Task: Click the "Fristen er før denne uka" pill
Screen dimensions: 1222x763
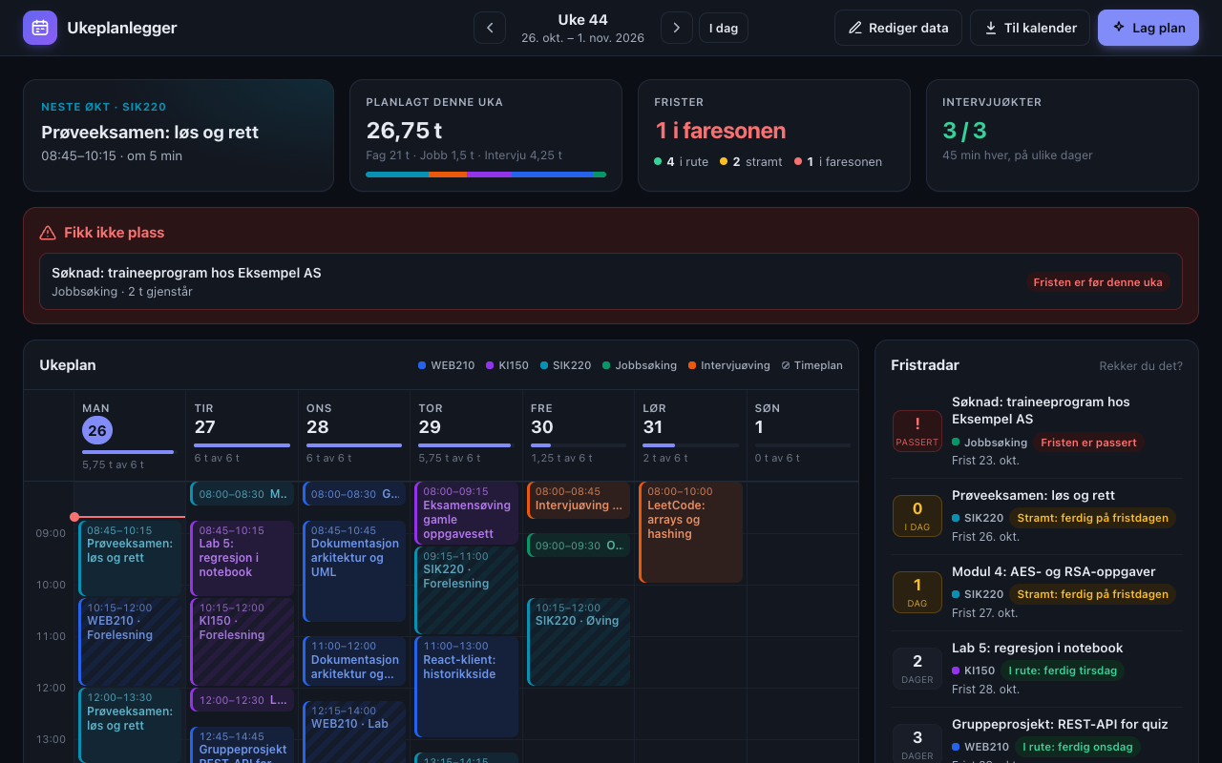Action: 1098,282
